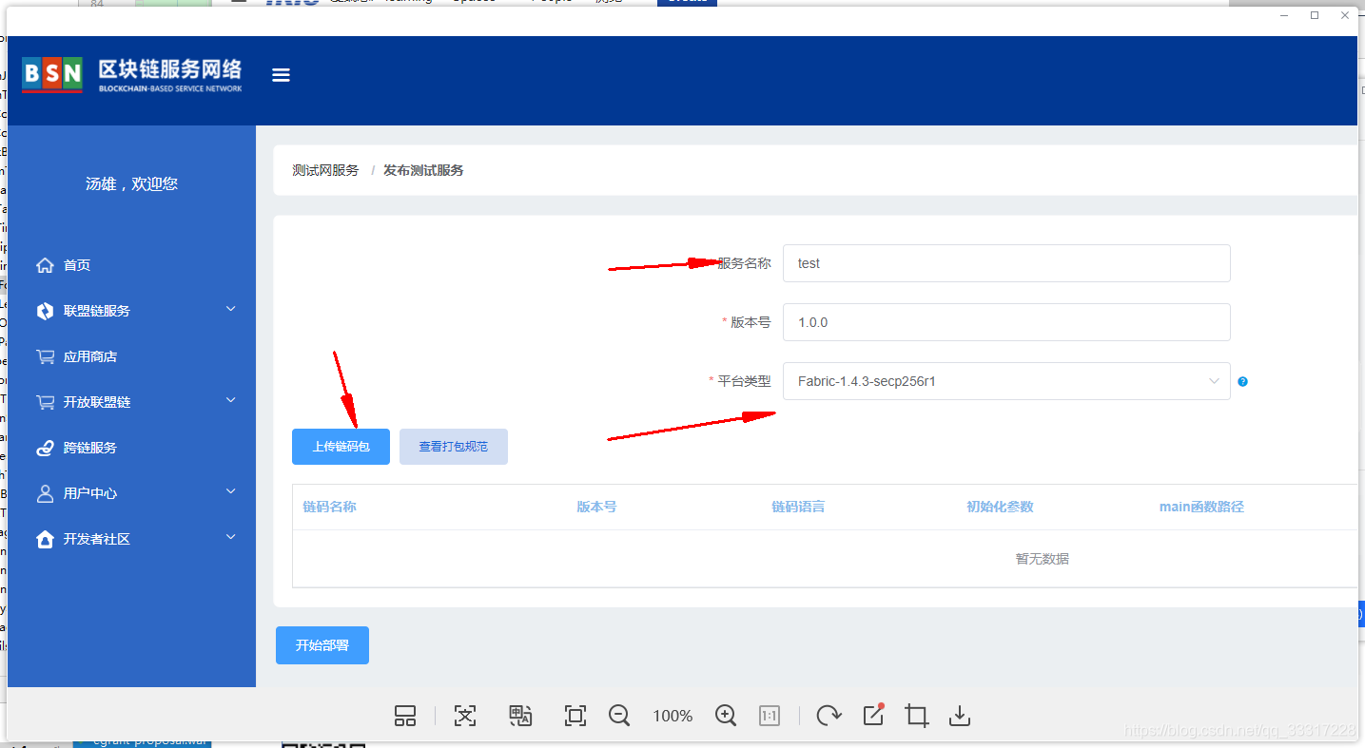The image size is (1365, 748).
Task: Click the cart icon beside 开放联盟链
Action: pyautogui.click(x=45, y=402)
